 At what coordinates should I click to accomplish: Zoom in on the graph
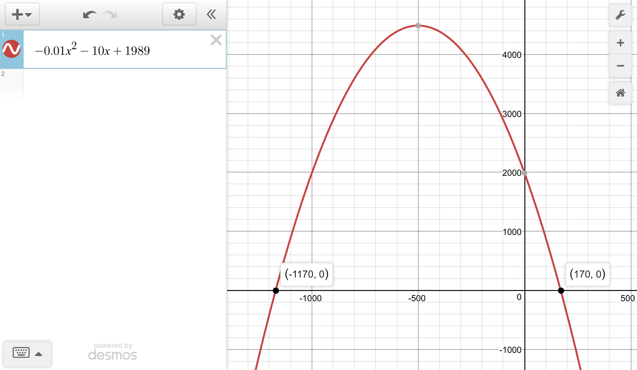click(620, 43)
